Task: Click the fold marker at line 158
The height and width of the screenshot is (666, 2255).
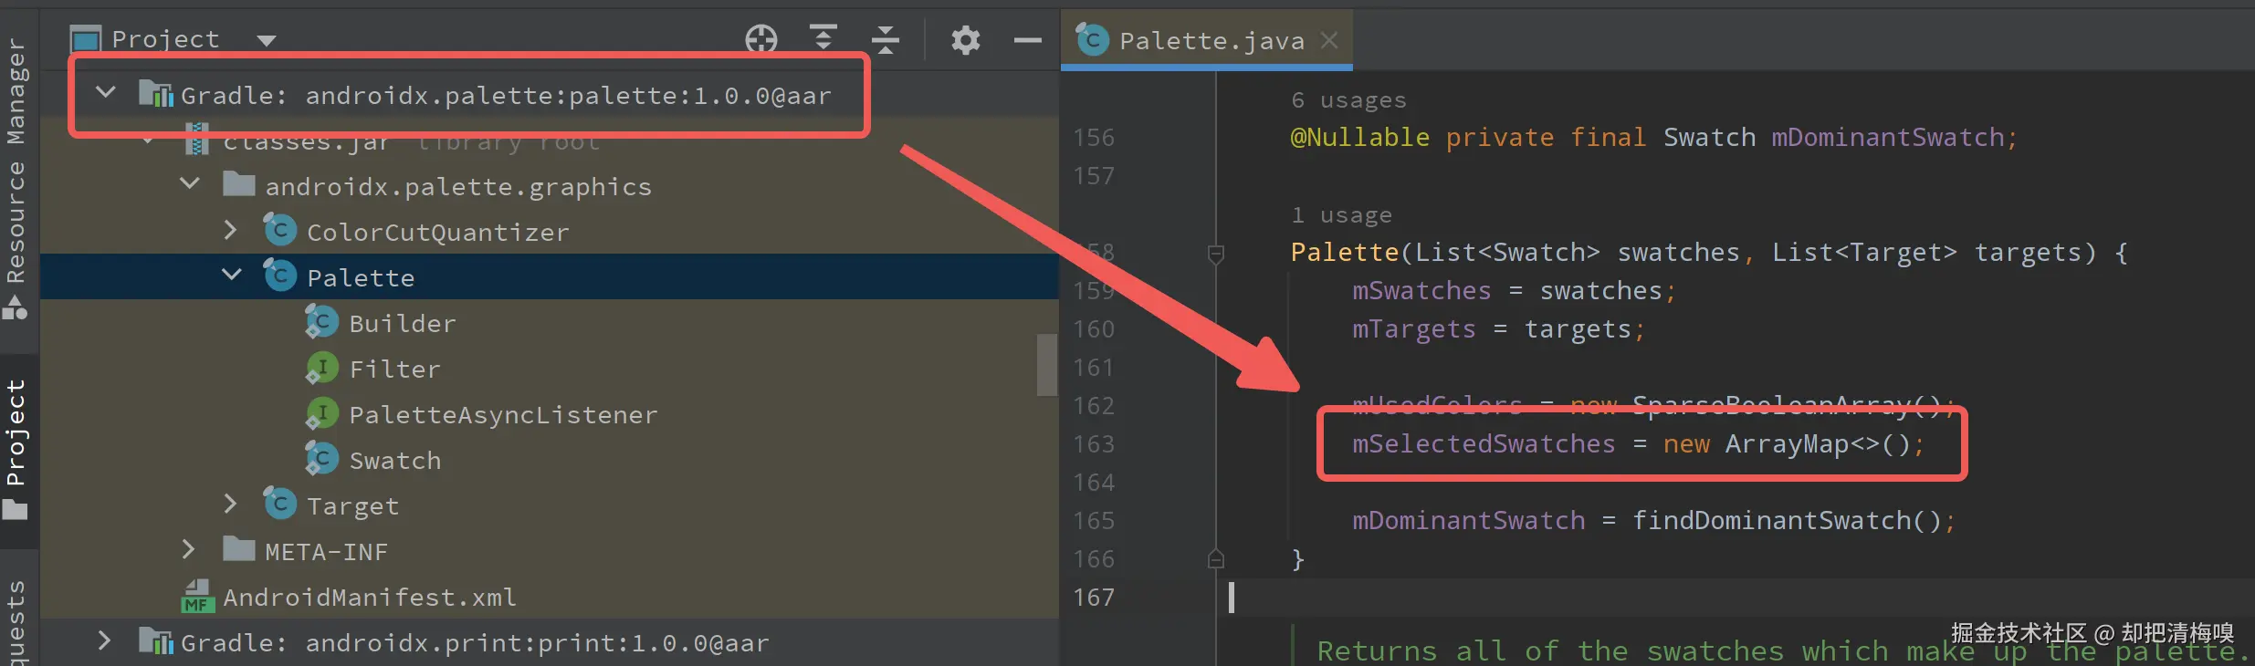Action: click(1215, 253)
